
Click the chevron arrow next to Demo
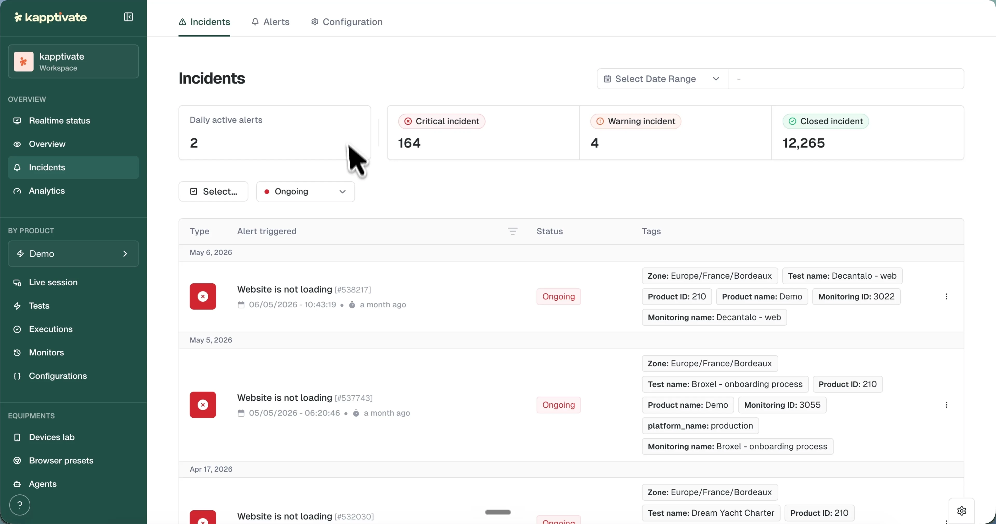pos(125,254)
